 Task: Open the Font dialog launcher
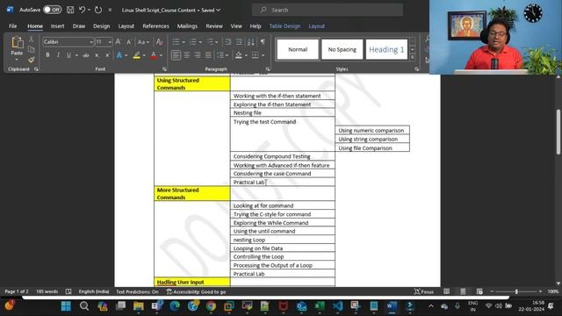164,68
